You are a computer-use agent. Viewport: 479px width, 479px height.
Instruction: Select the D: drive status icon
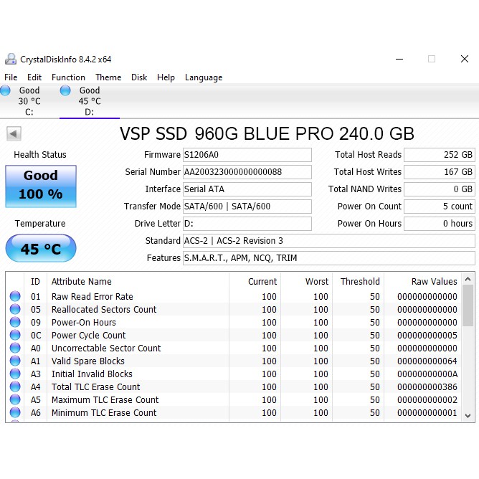[66, 90]
